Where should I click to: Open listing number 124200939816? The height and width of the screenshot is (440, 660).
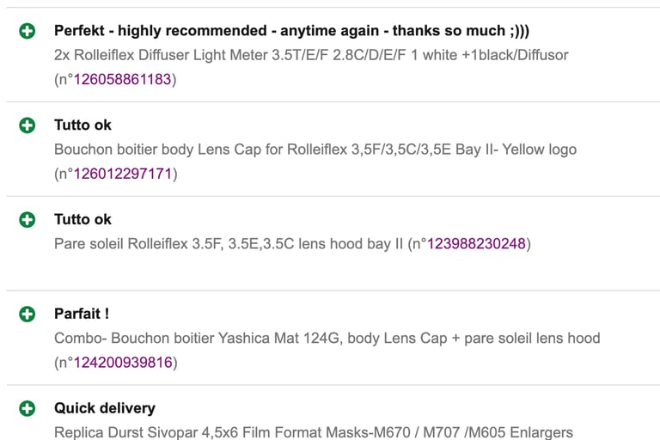pyautogui.click(x=122, y=363)
